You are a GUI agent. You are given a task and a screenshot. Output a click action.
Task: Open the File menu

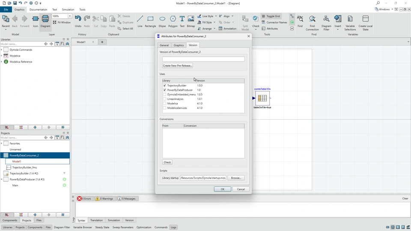(6, 9)
